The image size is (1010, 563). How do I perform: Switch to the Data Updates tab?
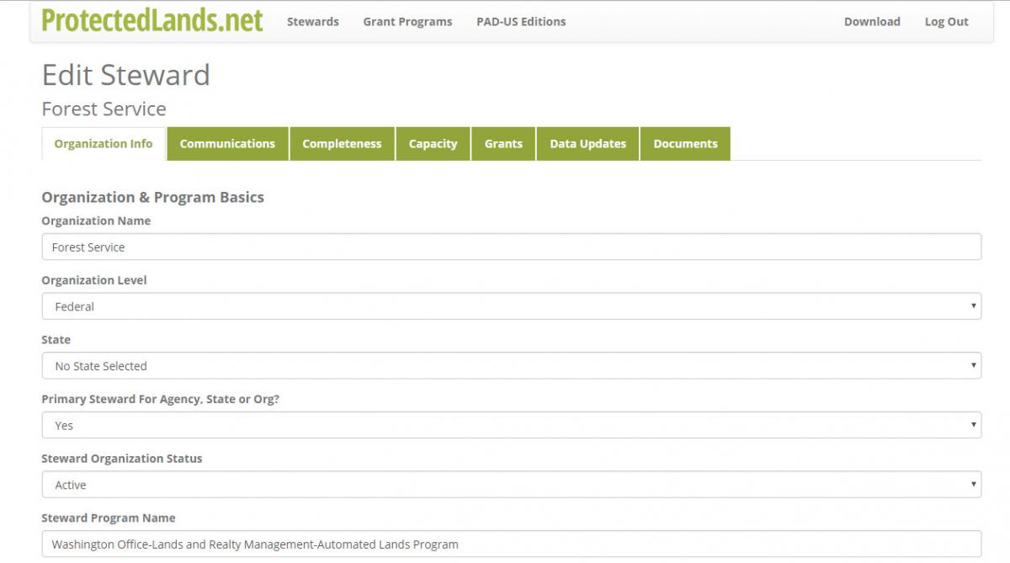coord(587,144)
